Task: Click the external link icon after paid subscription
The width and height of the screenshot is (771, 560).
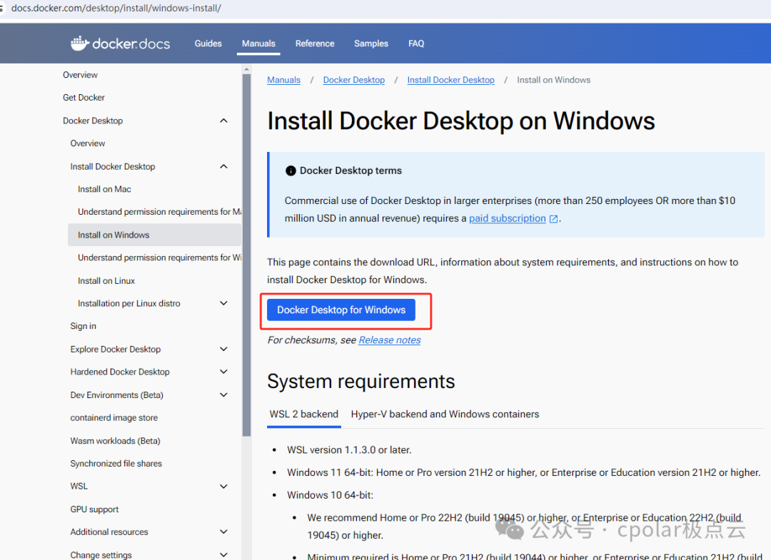Action: [x=553, y=219]
